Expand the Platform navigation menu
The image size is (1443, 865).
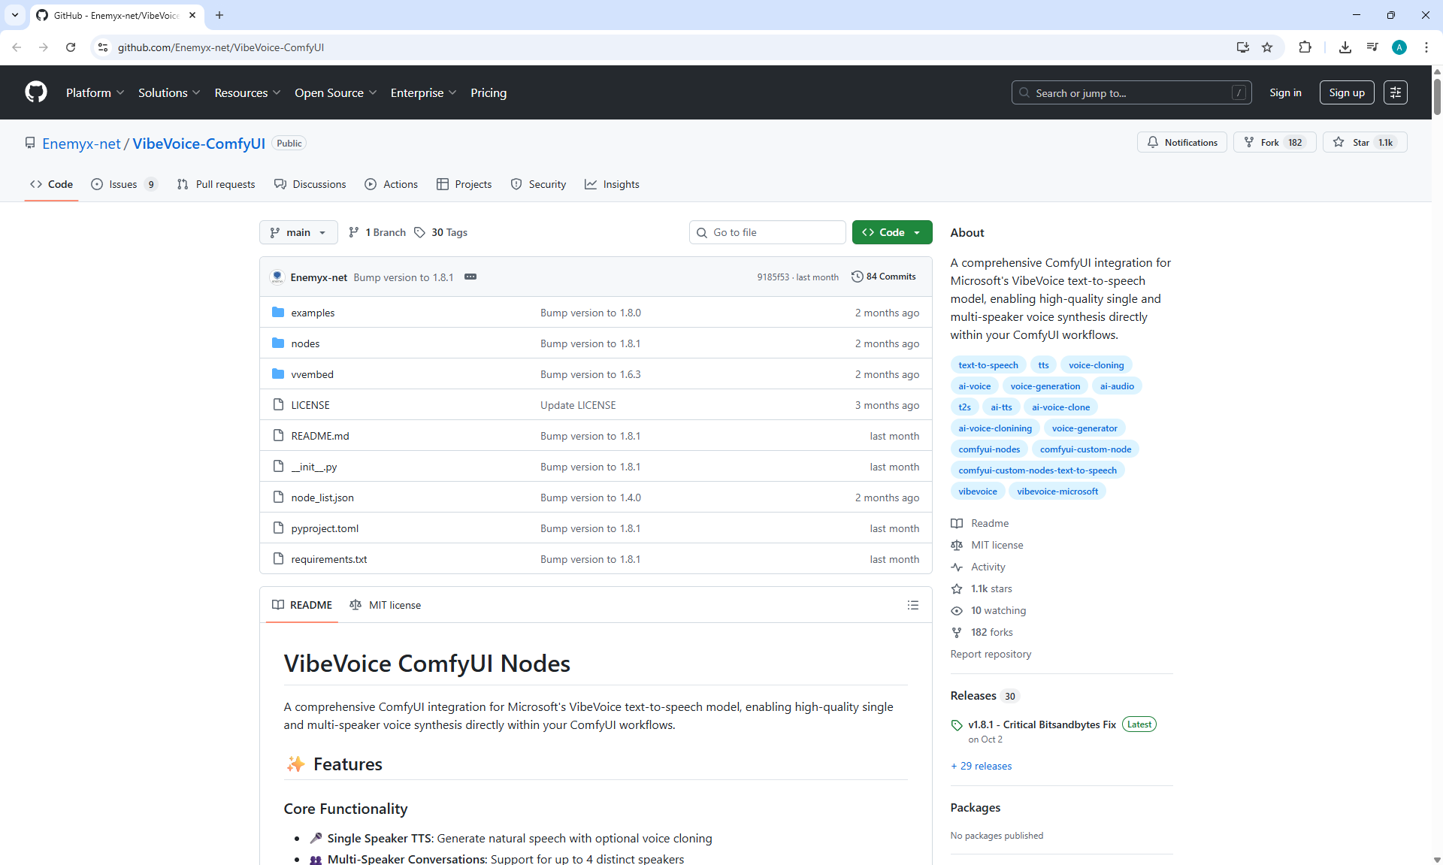[95, 92]
